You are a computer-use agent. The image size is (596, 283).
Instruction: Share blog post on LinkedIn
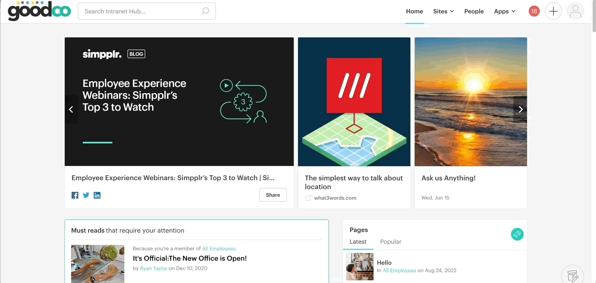(97, 195)
